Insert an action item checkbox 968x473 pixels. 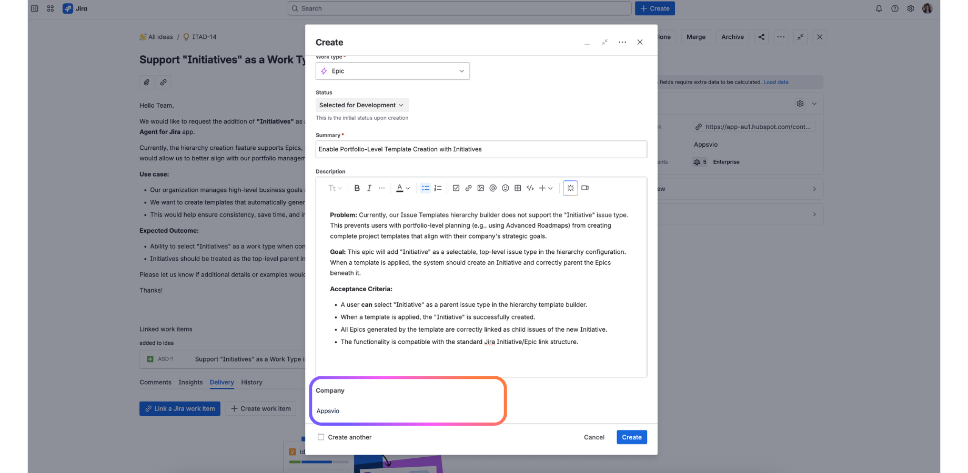(x=456, y=188)
